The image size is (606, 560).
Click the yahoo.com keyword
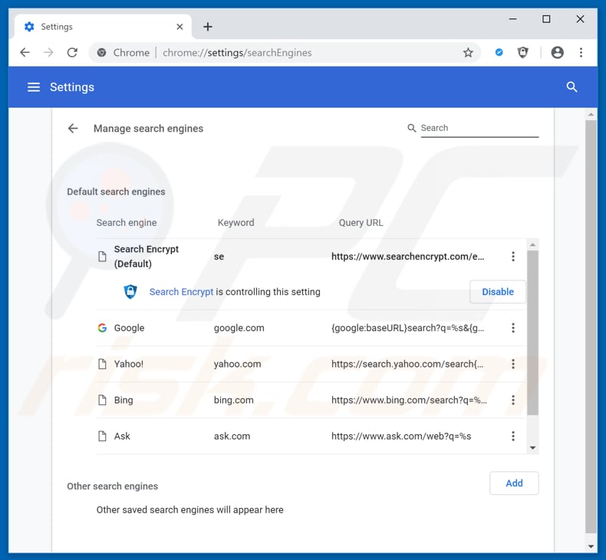pos(237,364)
